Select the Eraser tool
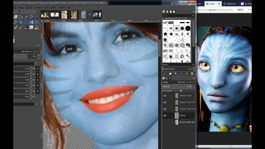Screen dimensions: 265x149 16,27
